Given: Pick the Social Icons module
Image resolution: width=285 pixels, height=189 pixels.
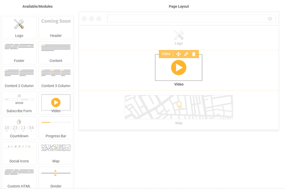Looking at the screenshot, I should (x=19, y=153).
